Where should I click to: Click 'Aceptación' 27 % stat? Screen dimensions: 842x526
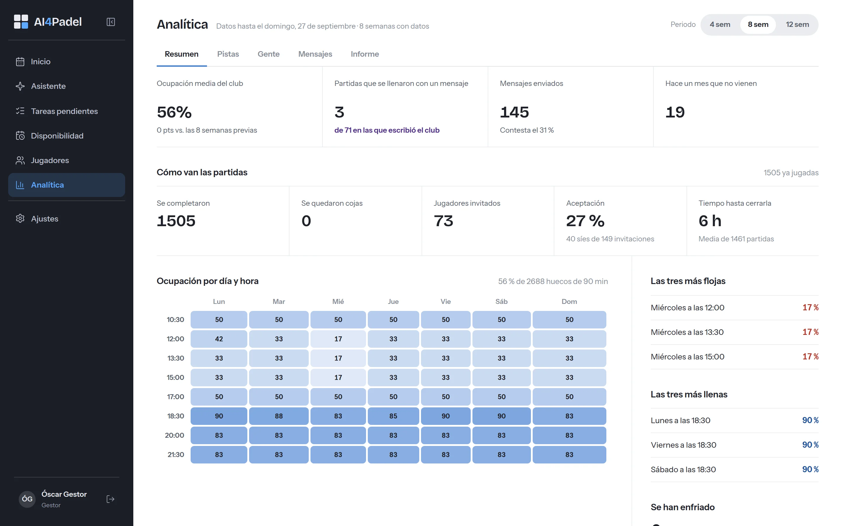620,221
